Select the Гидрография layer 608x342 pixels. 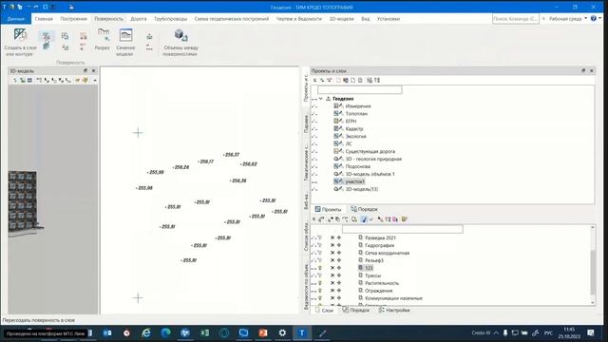tap(379, 245)
